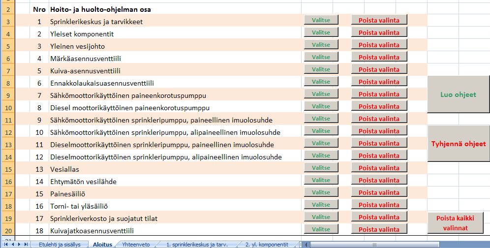Click Valitse for Painesäiliö
Image resolution: width=490 pixels, height=248 pixels.
click(321, 192)
